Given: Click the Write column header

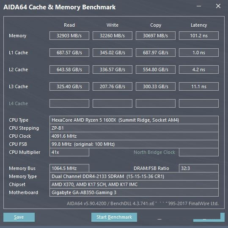Looking at the screenshot, I should click(113, 25).
